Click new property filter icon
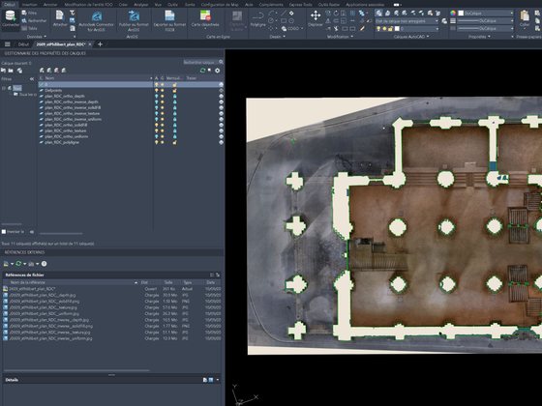 pyautogui.click(x=4, y=71)
